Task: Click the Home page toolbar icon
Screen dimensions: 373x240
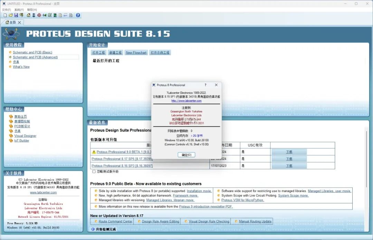Action: click(x=29, y=15)
